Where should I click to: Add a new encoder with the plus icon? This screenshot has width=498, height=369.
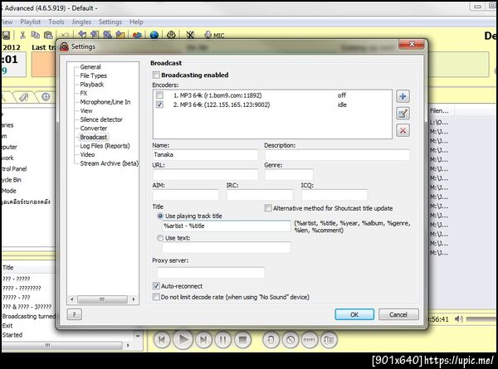tap(403, 96)
